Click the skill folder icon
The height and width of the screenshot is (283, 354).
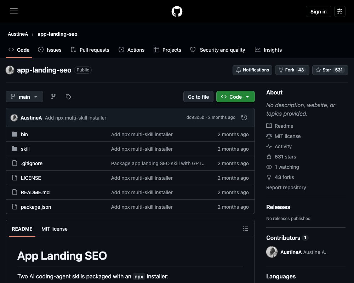tap(15, 149)
